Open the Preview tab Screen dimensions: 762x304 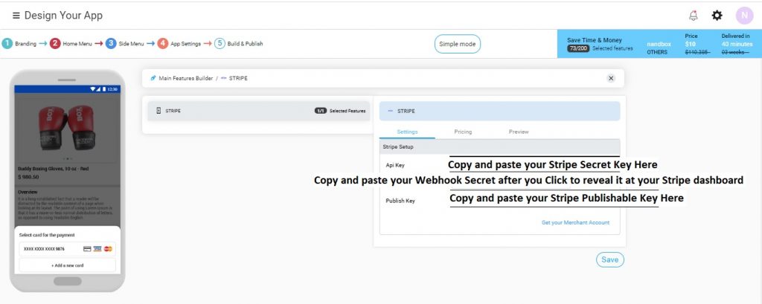(x=519, y=132)
